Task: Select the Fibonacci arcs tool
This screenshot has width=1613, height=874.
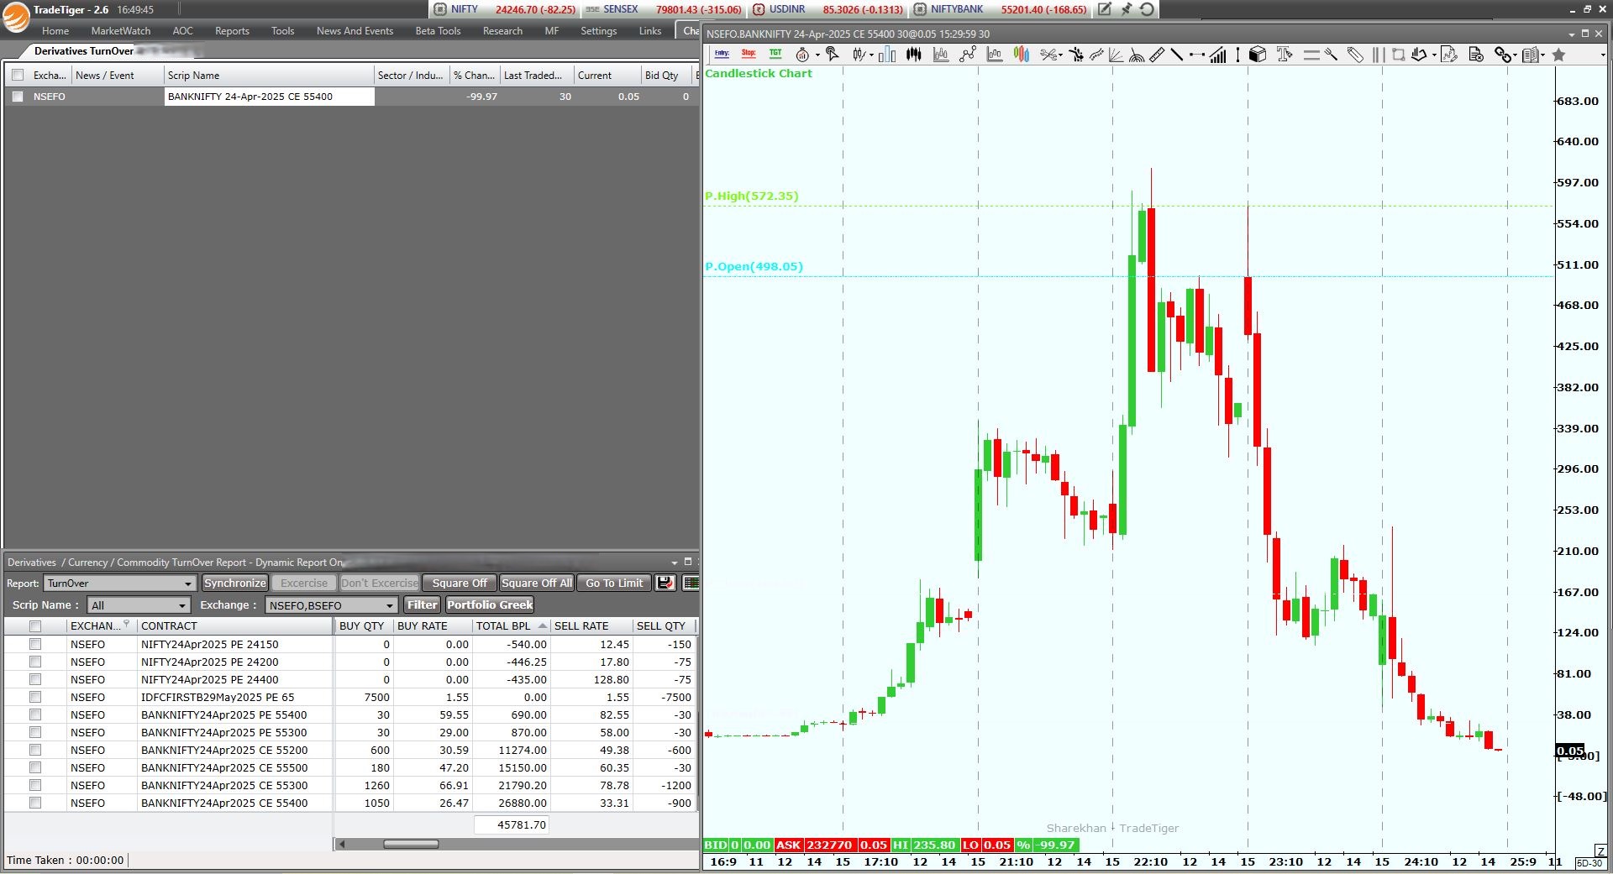Action: 1137,55
